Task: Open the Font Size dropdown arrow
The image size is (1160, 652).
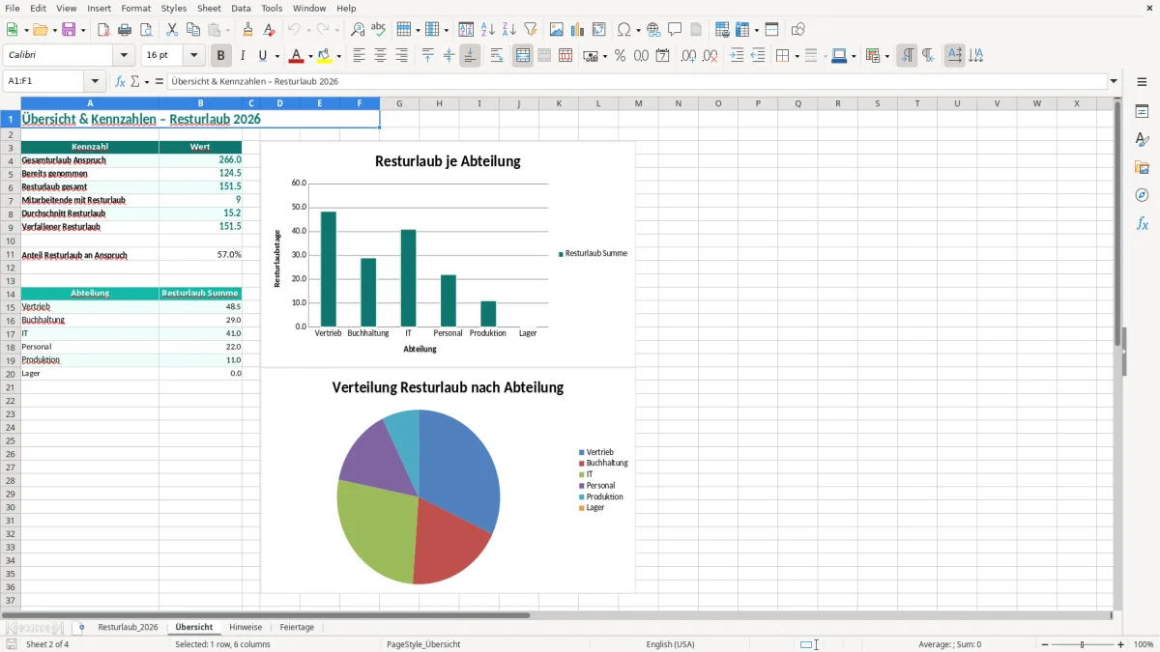Action: (193, 56)
